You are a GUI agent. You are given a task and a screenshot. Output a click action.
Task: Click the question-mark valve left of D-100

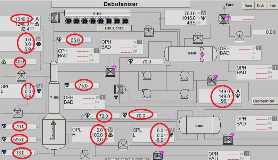[111, 71]
